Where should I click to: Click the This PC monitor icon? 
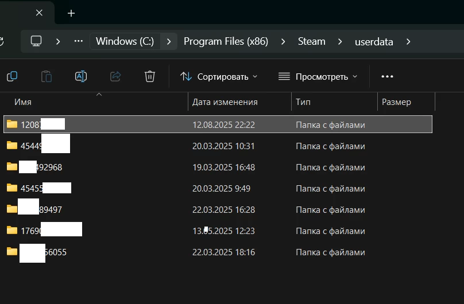[x=36, y=41]
